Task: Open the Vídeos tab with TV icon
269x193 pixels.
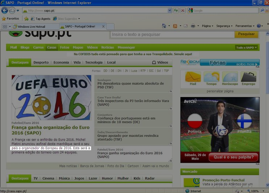Action: click(x=160, y=63)
